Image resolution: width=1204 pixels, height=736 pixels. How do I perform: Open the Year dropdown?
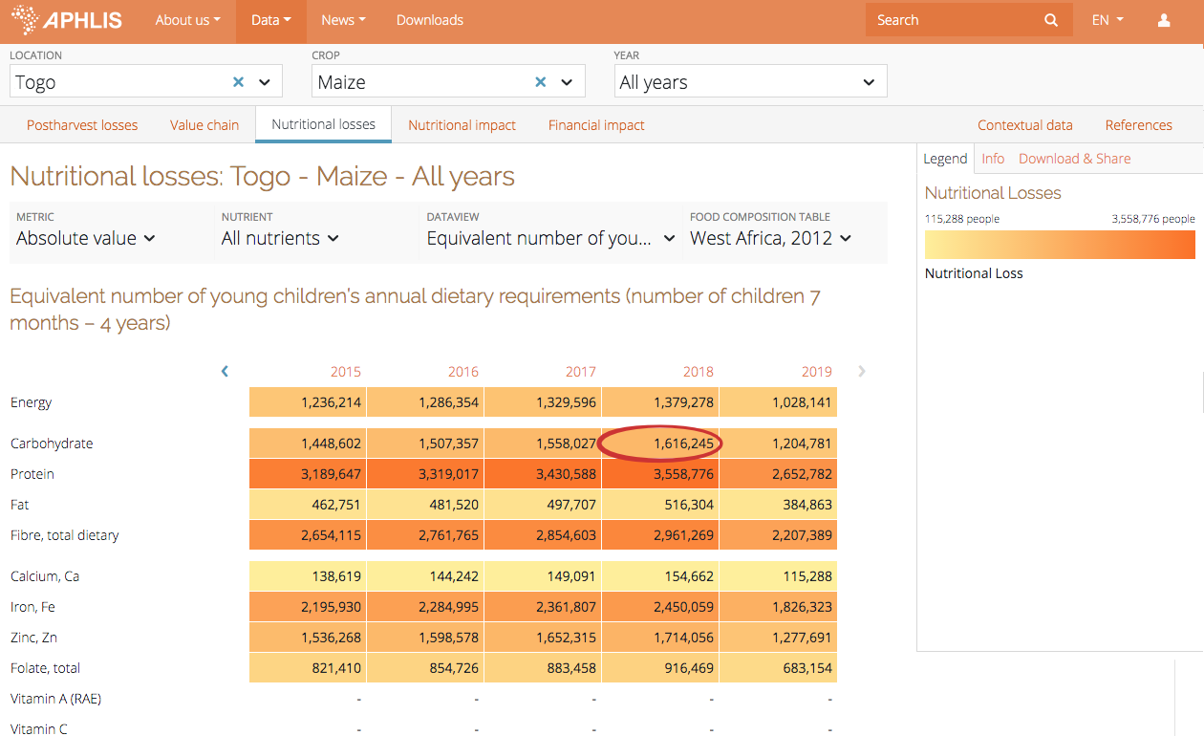(x=750, y=81)
